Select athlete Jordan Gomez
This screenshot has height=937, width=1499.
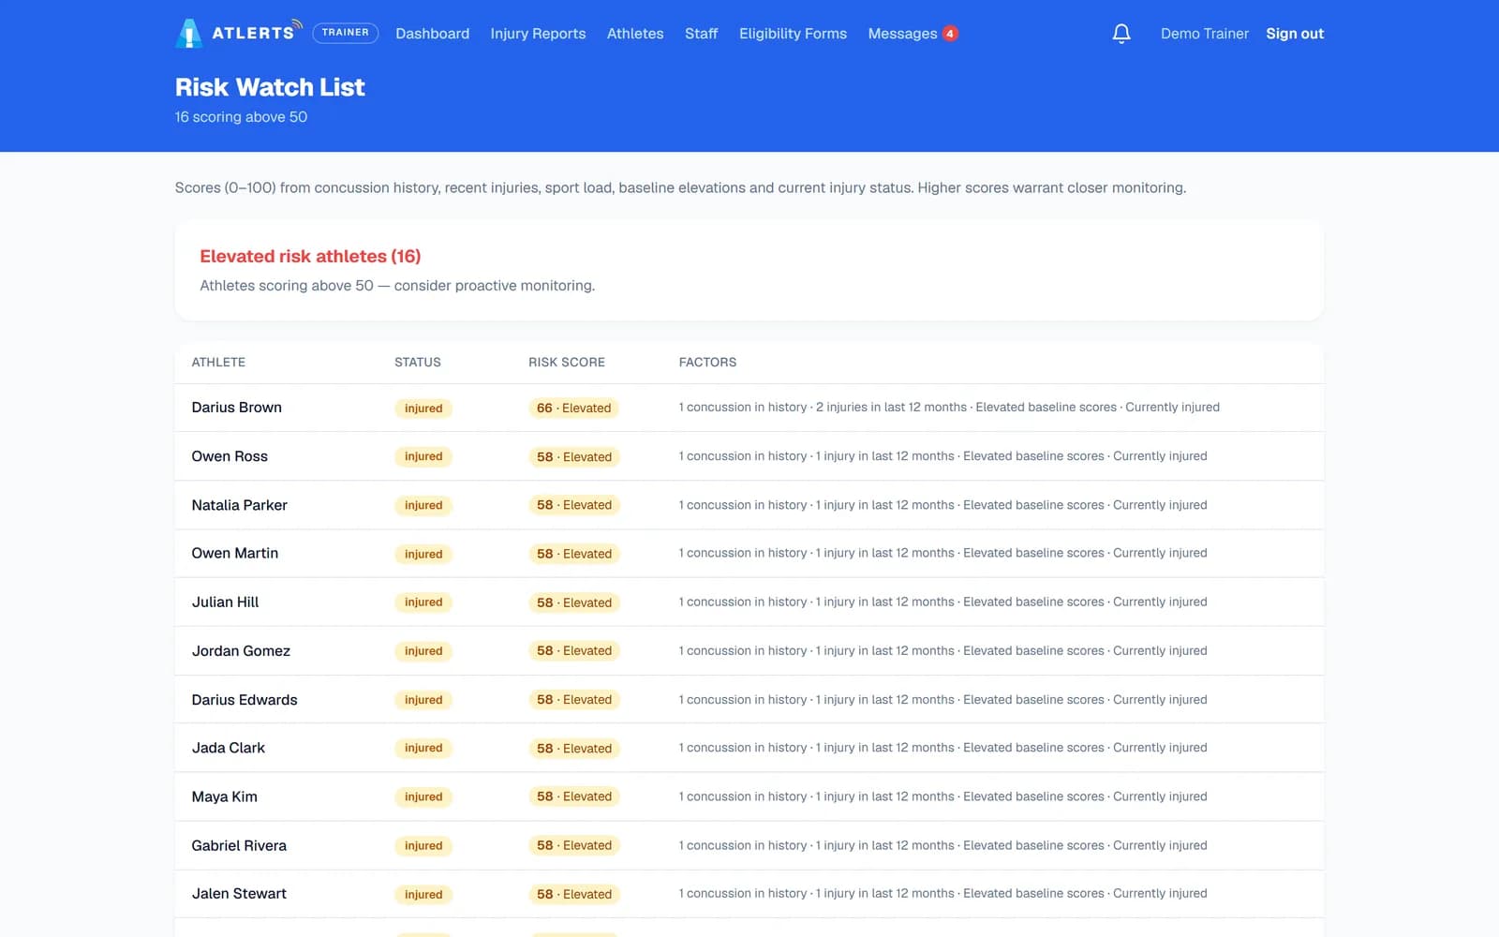pyautogui.click(x=241, y=650)
